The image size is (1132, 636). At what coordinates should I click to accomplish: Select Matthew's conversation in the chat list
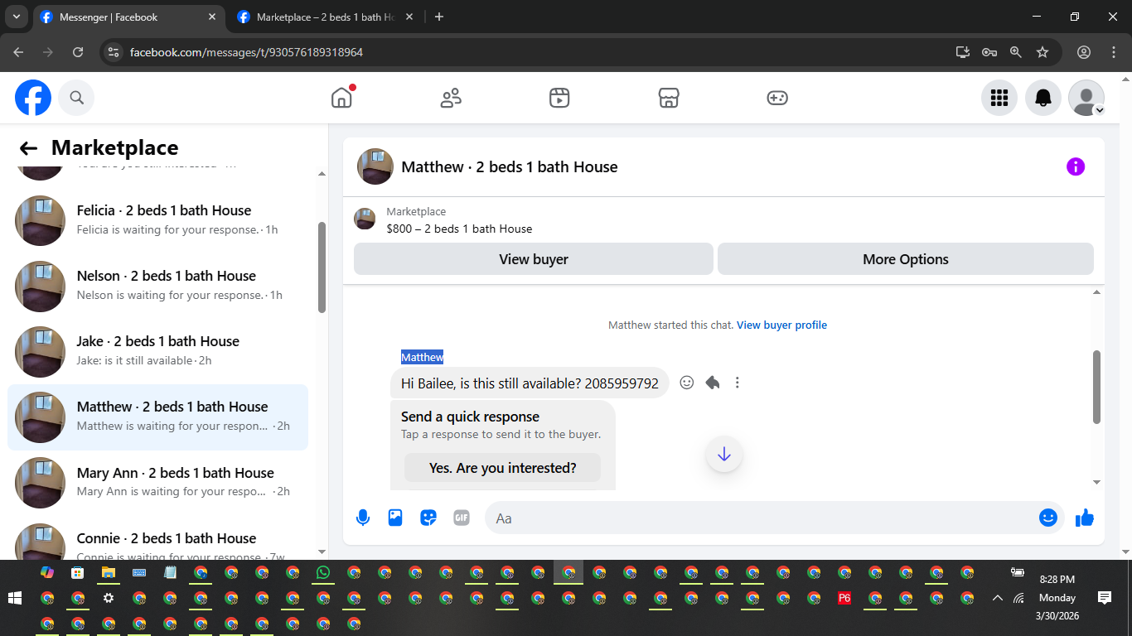[x=157, y=416]
